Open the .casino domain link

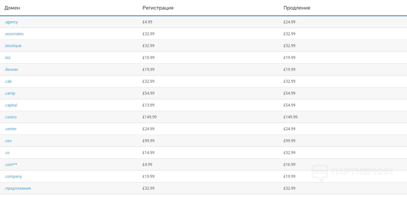point(11,117)
